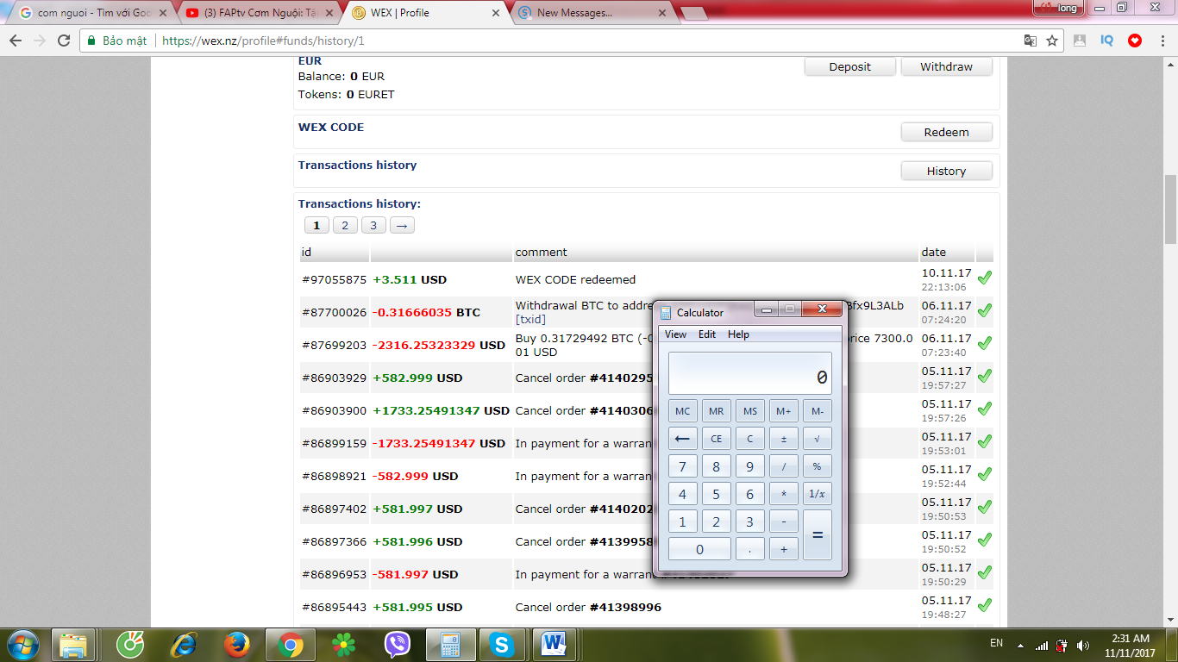The width and height of the screenshot is (1178, 662).
Task: Switch to Calculator on the taskbar
Action: [450, 644]
